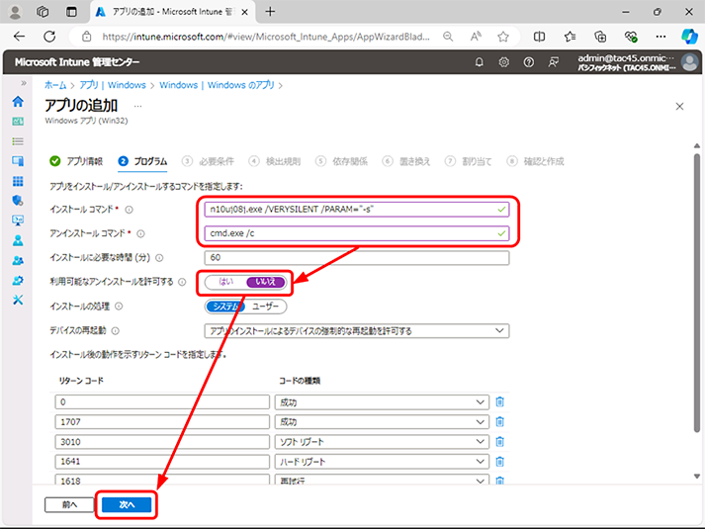Open code type dropdown for return code 1707
705x529 pixels.
(382, 421)
